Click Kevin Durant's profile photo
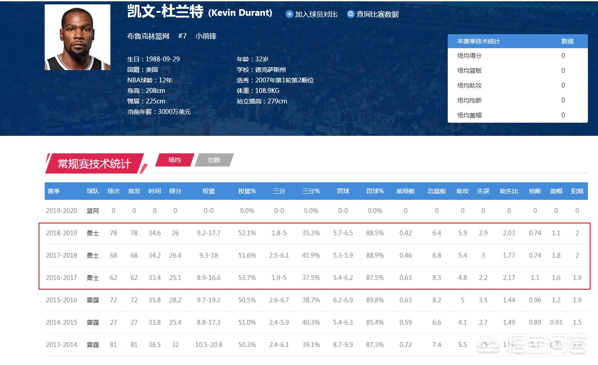This screenshot has height=365, width=598. point(78,37)
